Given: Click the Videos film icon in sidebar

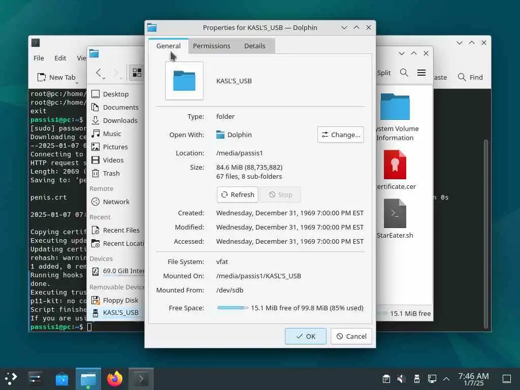Looking at the screenshot, I should 95,160.
